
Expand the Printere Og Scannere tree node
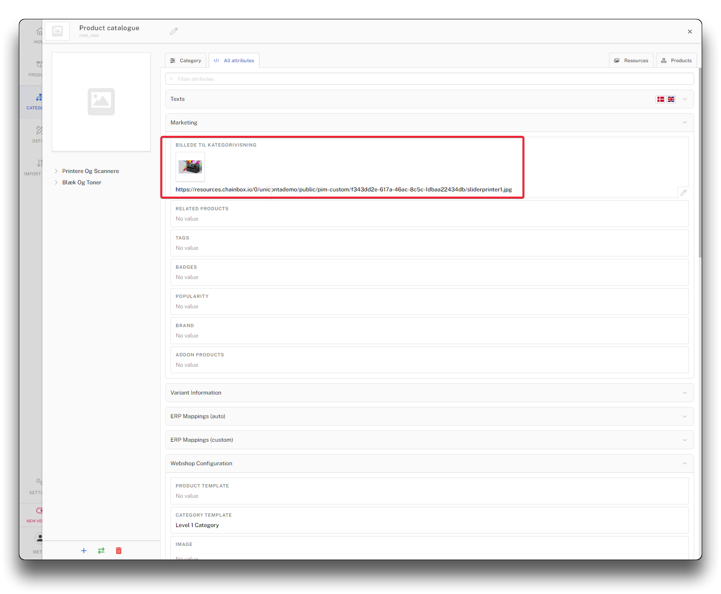click(x=56, y=171)
